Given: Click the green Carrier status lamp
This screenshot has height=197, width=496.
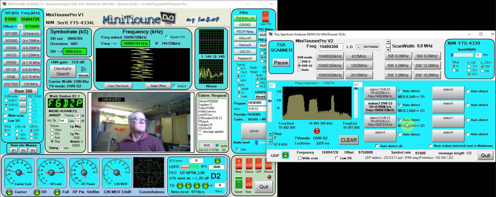Looking at the screenshot, I should coord(9,192).
